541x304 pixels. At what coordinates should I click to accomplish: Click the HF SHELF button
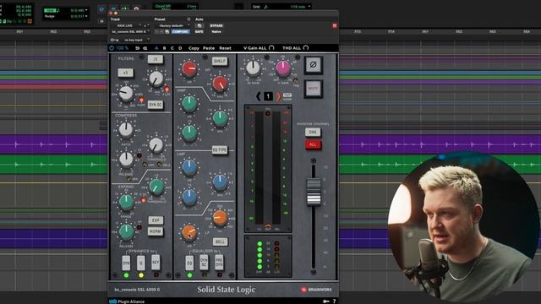[220, 62]
